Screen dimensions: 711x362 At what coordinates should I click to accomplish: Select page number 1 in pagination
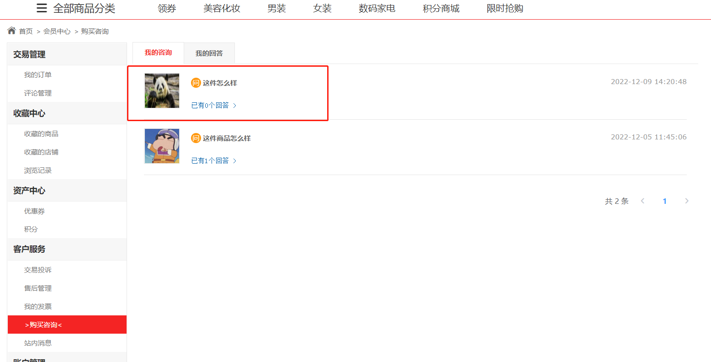(664, 201)
